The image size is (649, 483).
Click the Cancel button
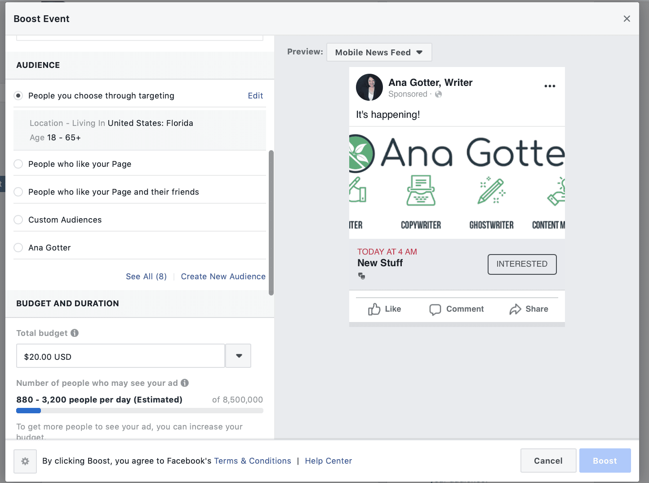point(548,461)
